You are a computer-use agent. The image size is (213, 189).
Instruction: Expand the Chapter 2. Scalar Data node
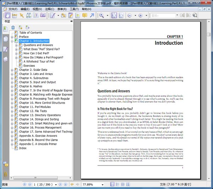(12, 70)
